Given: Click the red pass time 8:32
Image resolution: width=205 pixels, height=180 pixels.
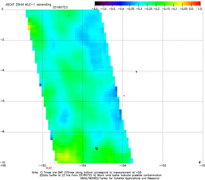Looking at the screenshot, I should pos(49,168).
